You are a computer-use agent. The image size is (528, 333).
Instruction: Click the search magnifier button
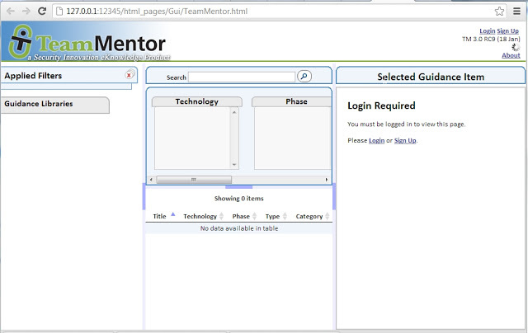click(x=304, y=77)
